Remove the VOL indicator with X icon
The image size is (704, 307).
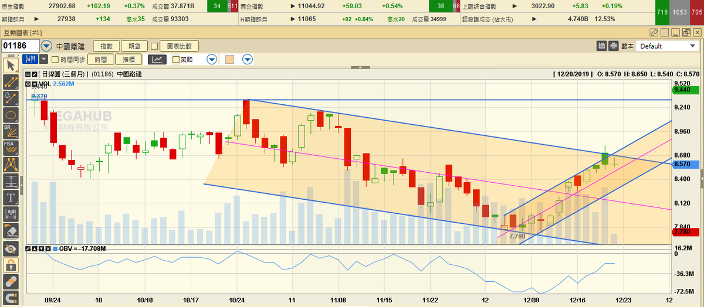(34, 84)
